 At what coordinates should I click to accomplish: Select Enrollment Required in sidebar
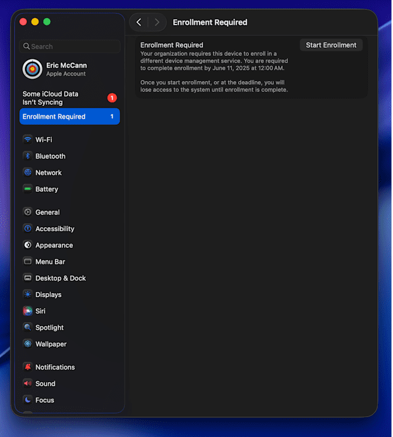tap(70, 116)
